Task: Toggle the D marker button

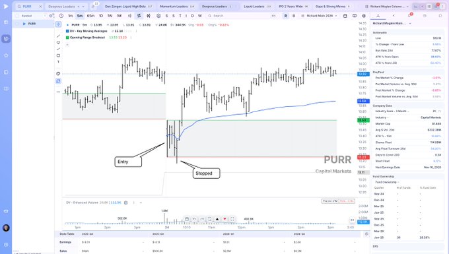Action: [192, 16]
